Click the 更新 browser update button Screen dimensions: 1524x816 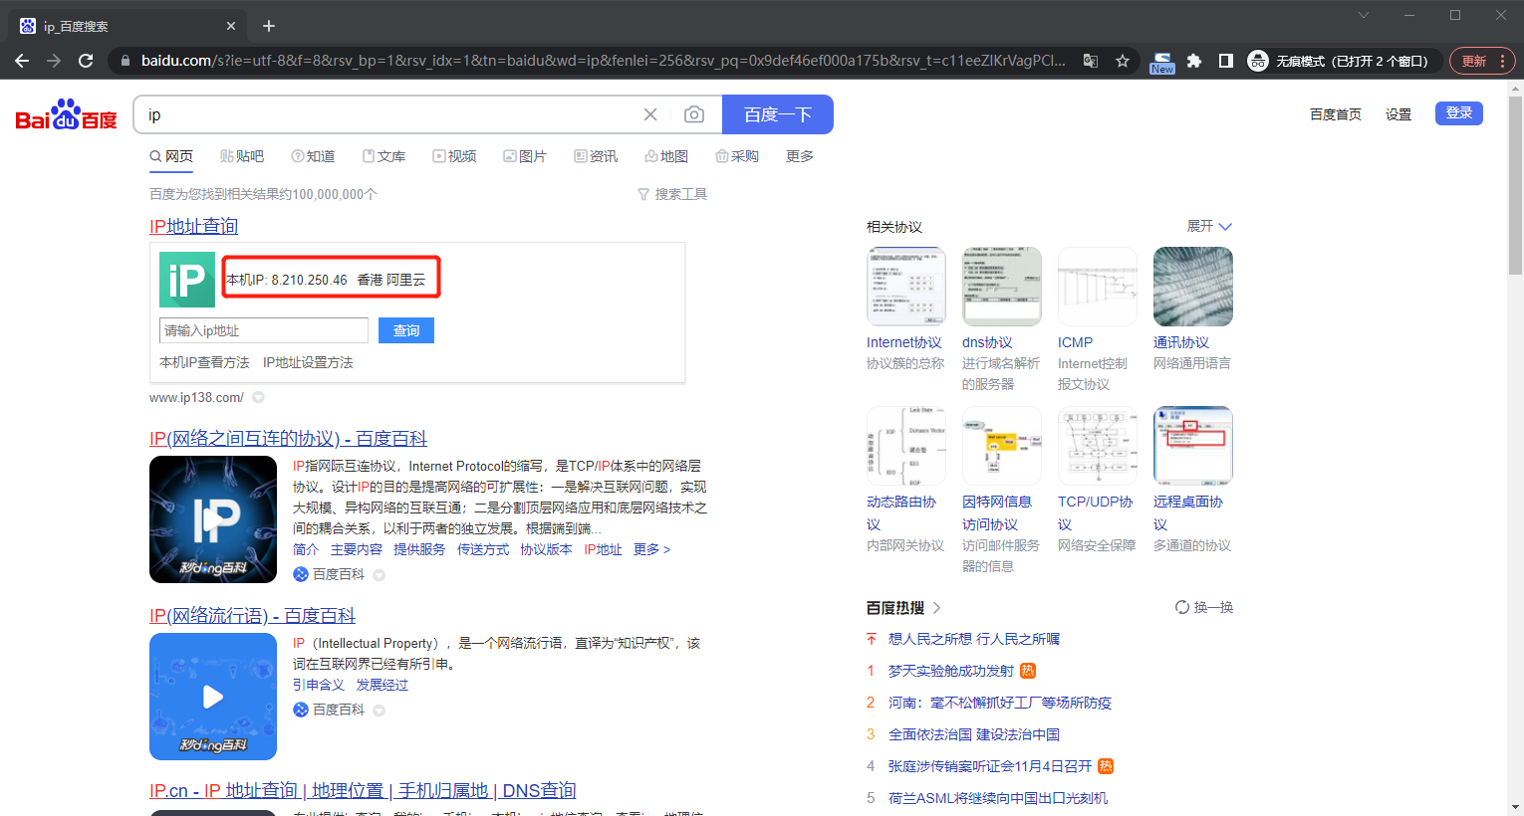(x=1482, y=61)
